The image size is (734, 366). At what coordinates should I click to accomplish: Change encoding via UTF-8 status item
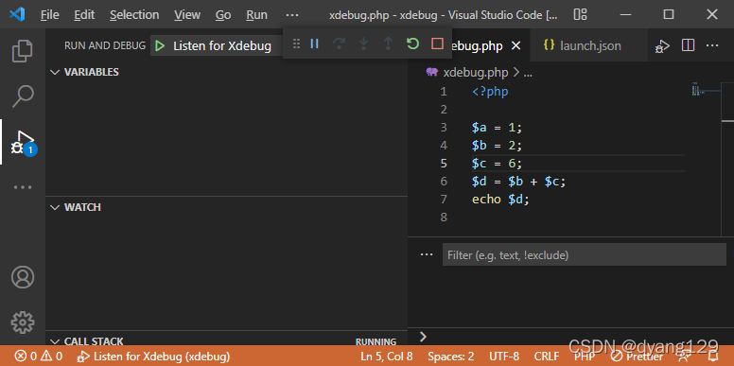pos(504,357)
